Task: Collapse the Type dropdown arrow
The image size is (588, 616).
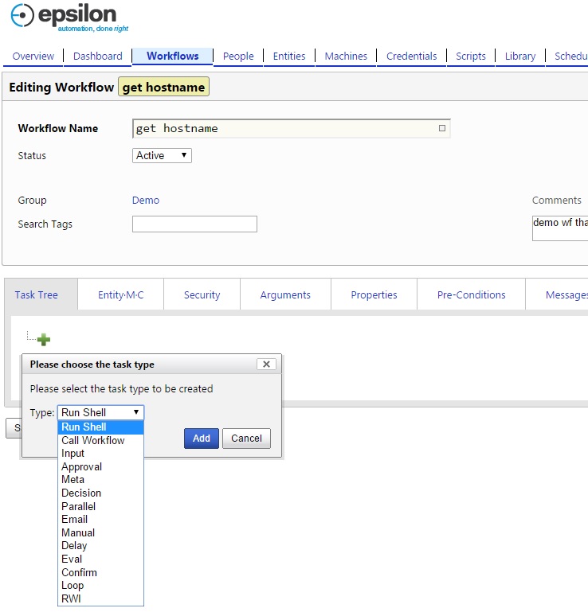Action: [136, 412]
